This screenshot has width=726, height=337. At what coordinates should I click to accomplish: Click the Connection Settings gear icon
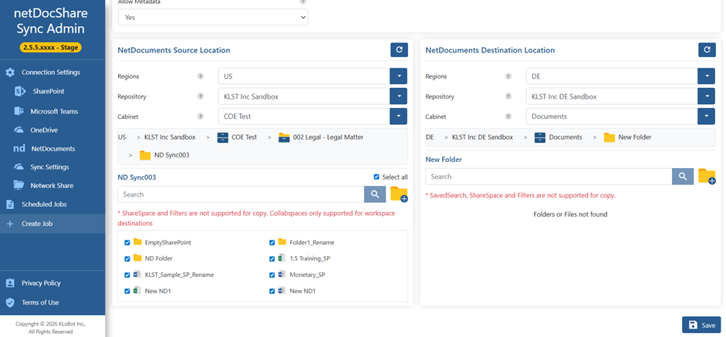pyautogui.click(x=10, y=72)
